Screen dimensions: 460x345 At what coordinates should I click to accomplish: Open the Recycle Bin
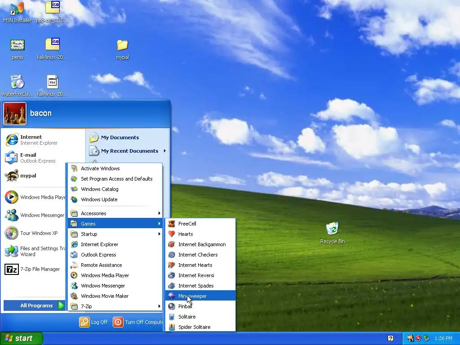[332, 233]
